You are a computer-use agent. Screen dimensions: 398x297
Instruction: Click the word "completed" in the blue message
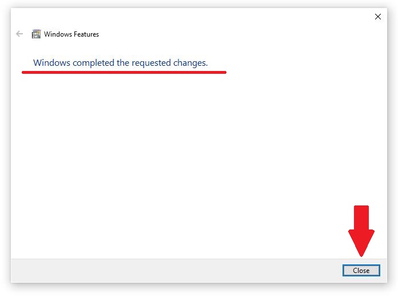tap(93, 63)
